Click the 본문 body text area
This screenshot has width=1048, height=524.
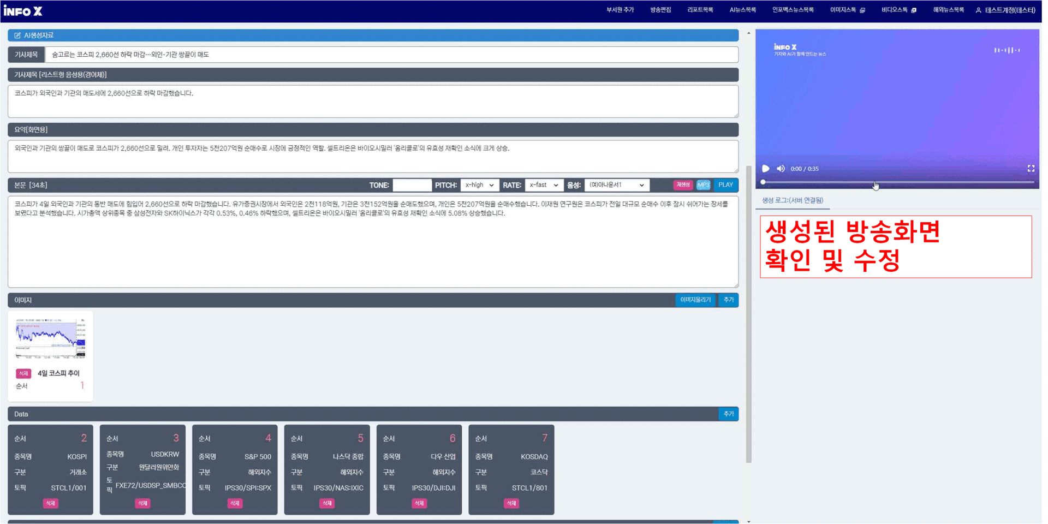pyautogui.click(x=373, y=242)
